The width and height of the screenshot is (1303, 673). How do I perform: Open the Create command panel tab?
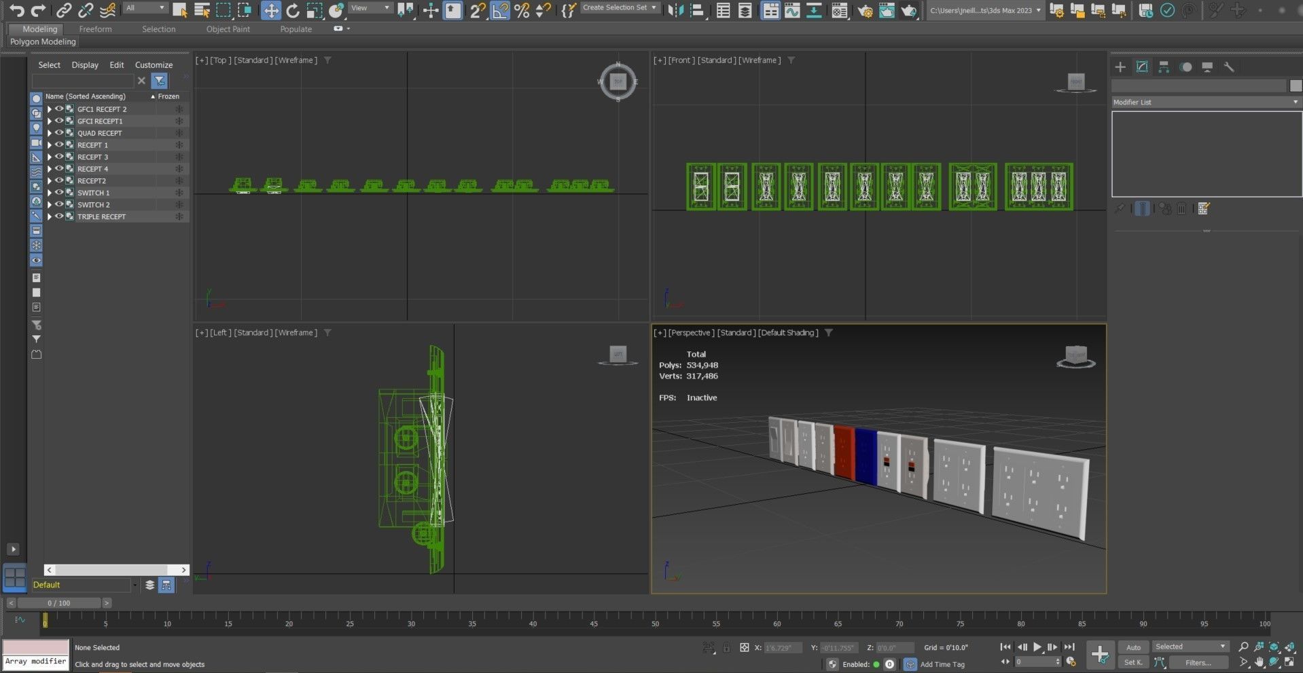point(1120,66)
